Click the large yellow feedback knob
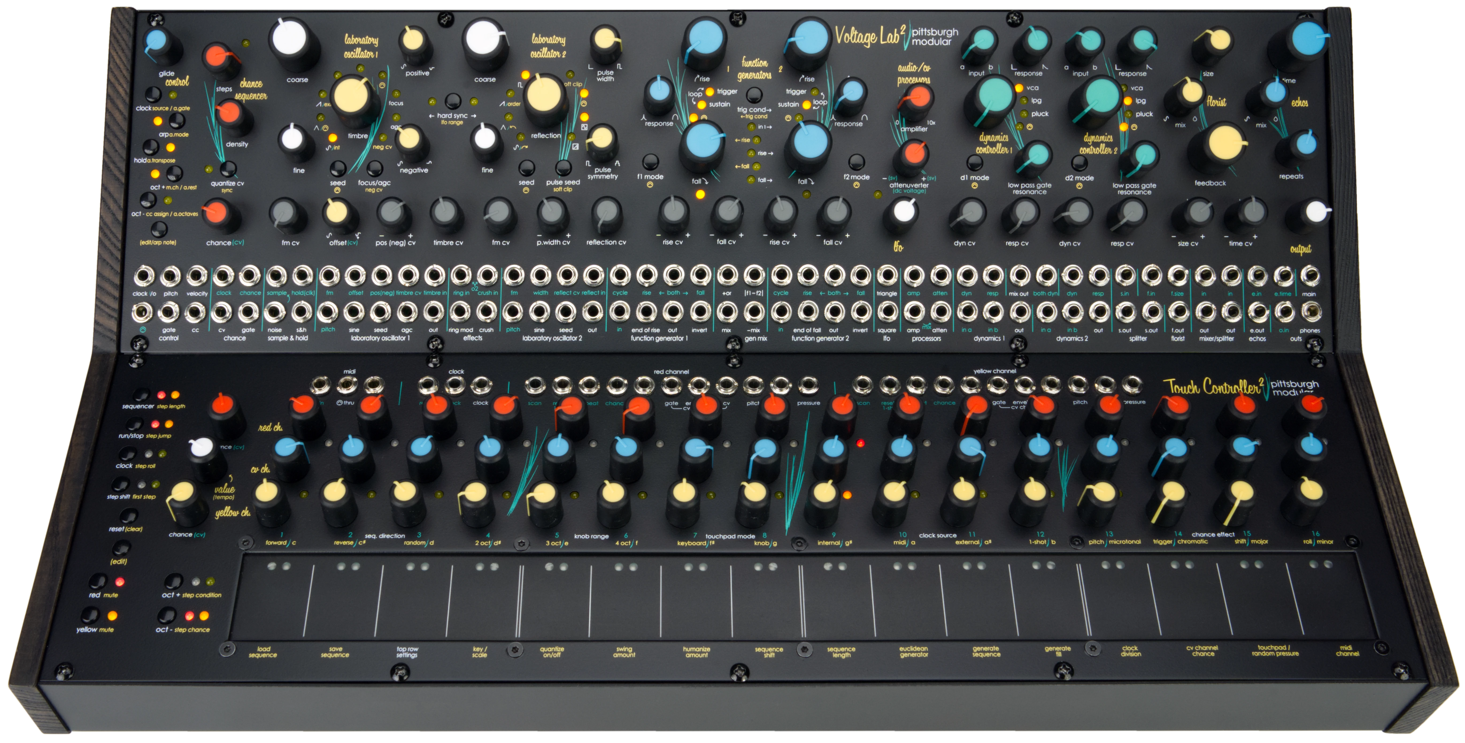Image resolution: width=1465 pixels, height=743 pixels. coord(1225,142)
